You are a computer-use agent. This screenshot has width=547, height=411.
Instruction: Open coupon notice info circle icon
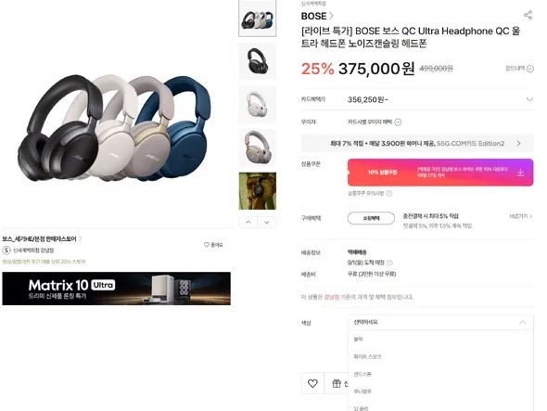(389, 194)
